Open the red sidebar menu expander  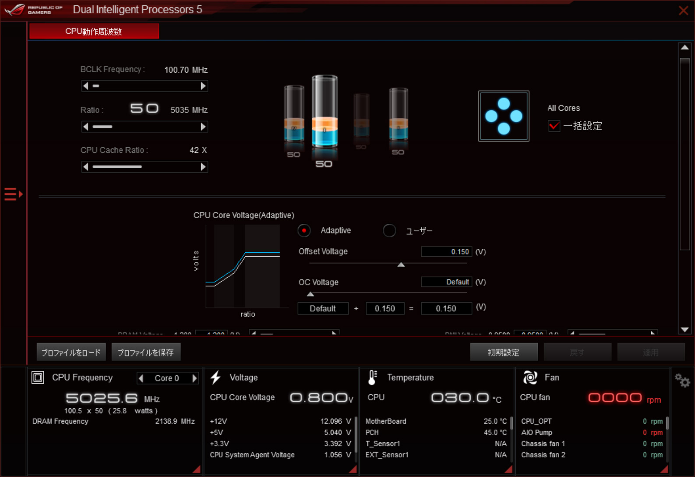(x=13, y=194)
